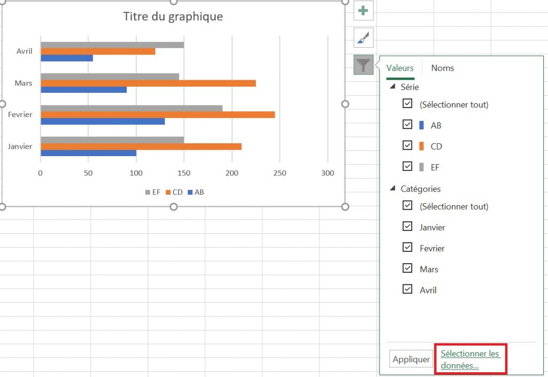Uncheck (Sélectionner tout) under Série
This screenshot has width=548, height=377.
(x=407, y=104)
